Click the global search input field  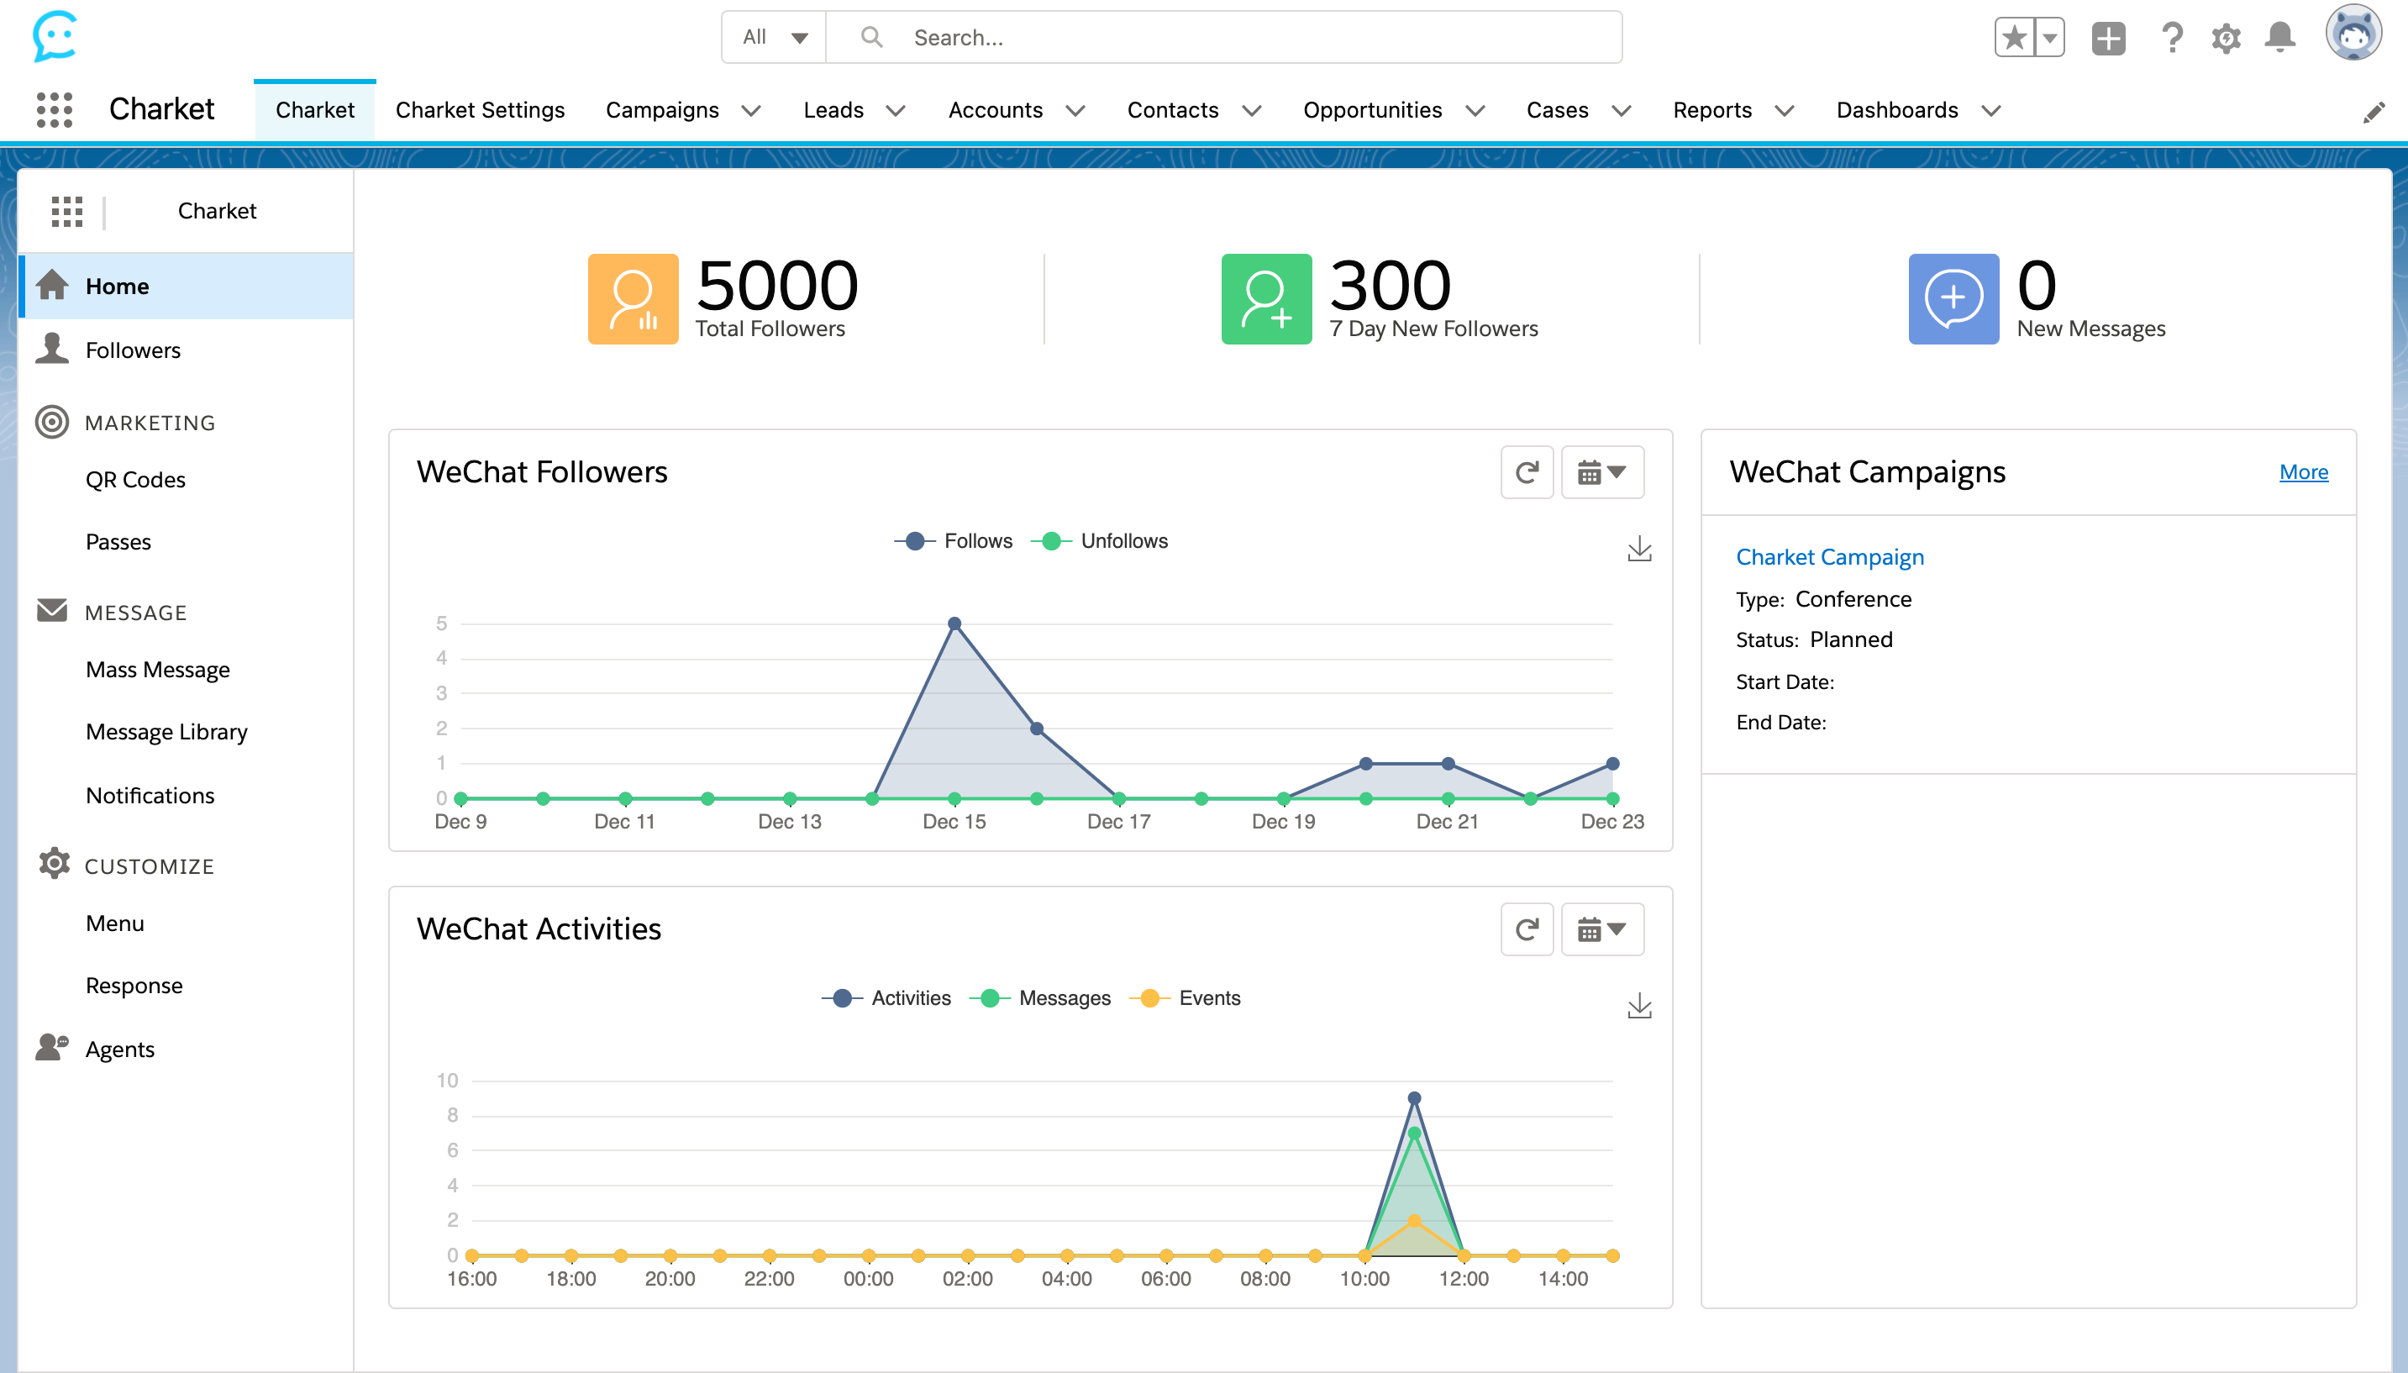[x=1226, y=38]
